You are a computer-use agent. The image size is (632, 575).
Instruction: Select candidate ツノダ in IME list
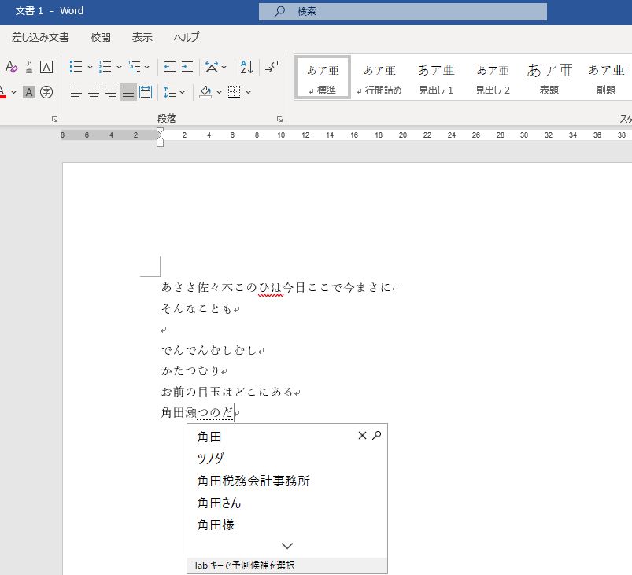pyautogui.click(x=210, y=459)
